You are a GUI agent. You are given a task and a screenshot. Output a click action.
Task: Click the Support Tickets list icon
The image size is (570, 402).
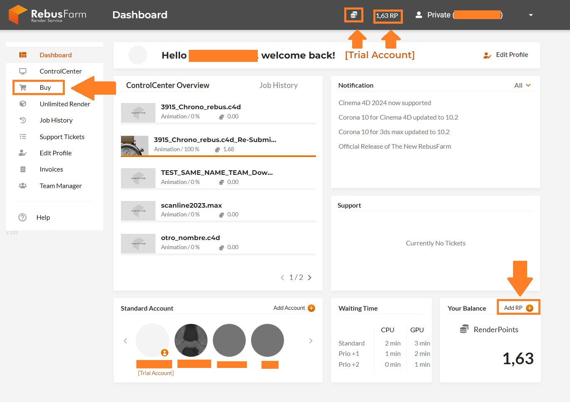[23, 137]
